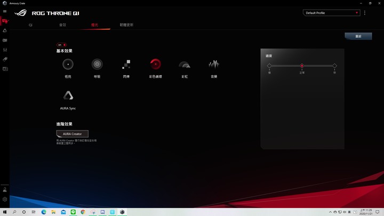The width and height of the screenshot is (384, 216).
Task: Open the user account sidebar icon
Action: pyautogui.click(x=5, y=189)
